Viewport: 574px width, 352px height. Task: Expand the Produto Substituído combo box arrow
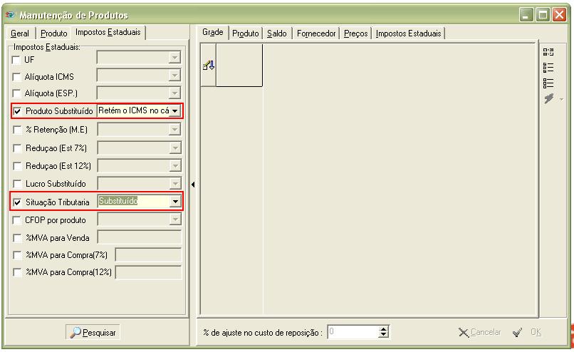tap(175, 111)
